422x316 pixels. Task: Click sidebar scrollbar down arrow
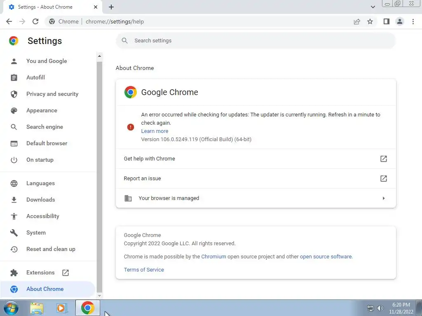pyautogui.click(x=99, y=295)
